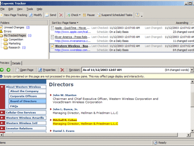Click the Pause toolbar button
This screenshot has height=146, width=194.
point(89,15)
